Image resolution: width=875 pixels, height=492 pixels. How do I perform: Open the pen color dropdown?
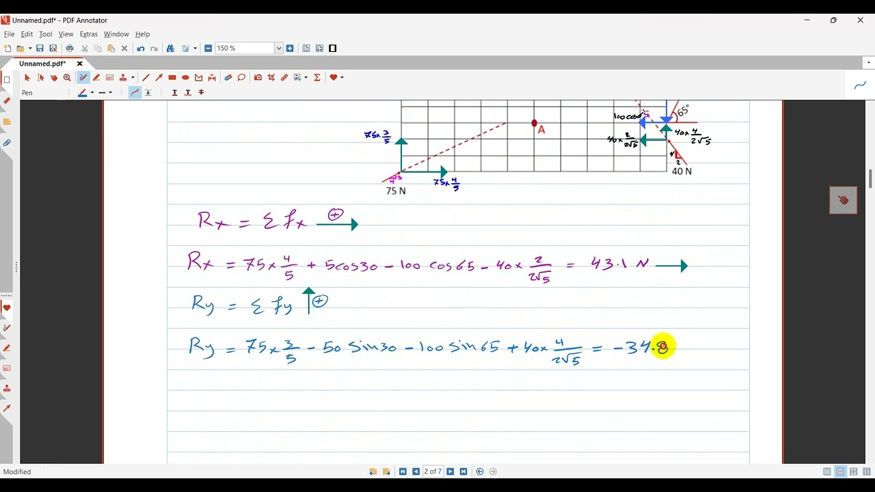coord(92,93)
